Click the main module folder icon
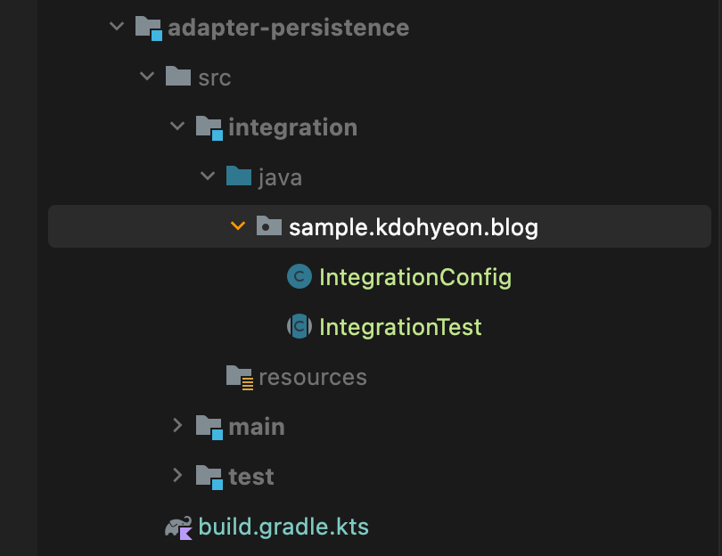The height and width of the screenshot is (556, 722). click(209, 427)
